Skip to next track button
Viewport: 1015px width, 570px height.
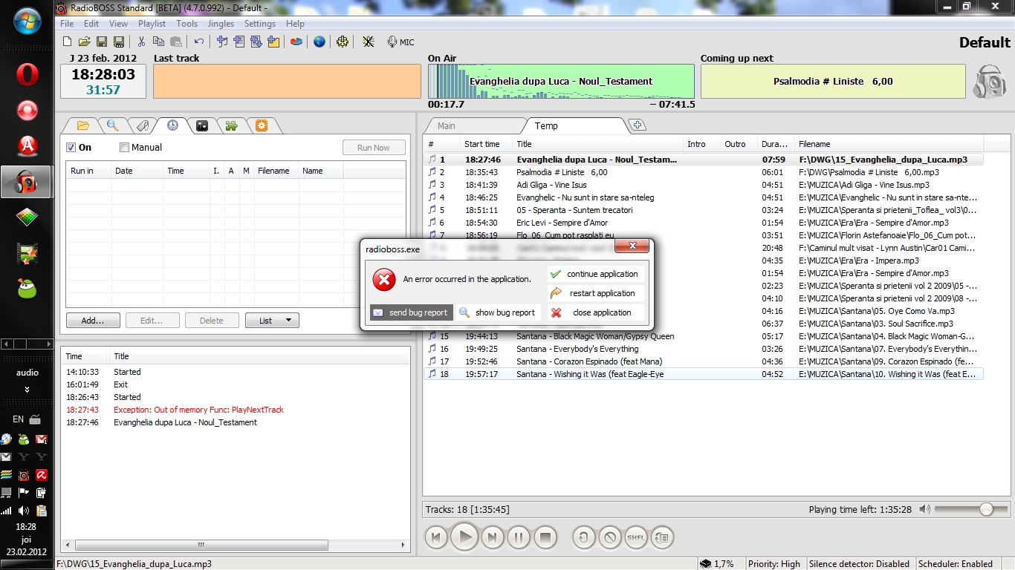point(492,537)
